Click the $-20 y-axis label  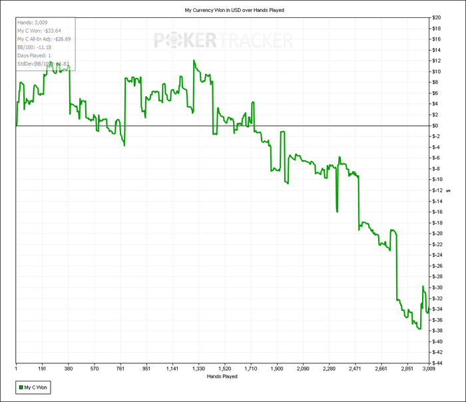[x=437, y=234]
